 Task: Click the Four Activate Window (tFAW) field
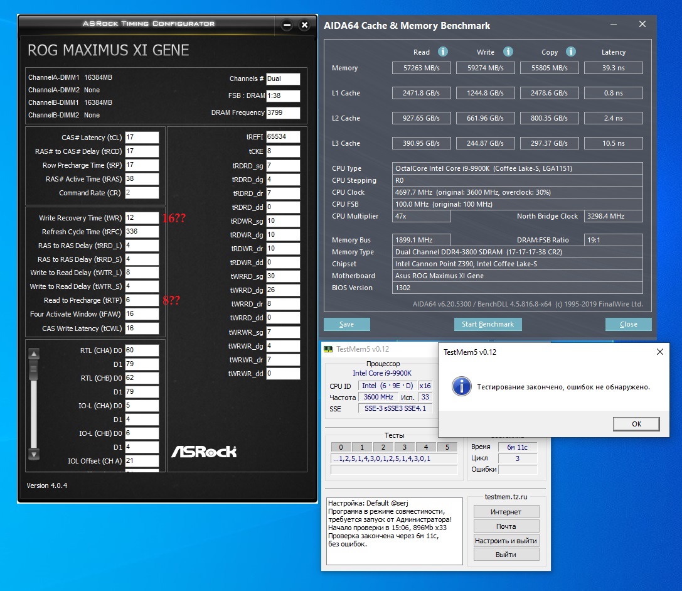(x=142, y=314)
